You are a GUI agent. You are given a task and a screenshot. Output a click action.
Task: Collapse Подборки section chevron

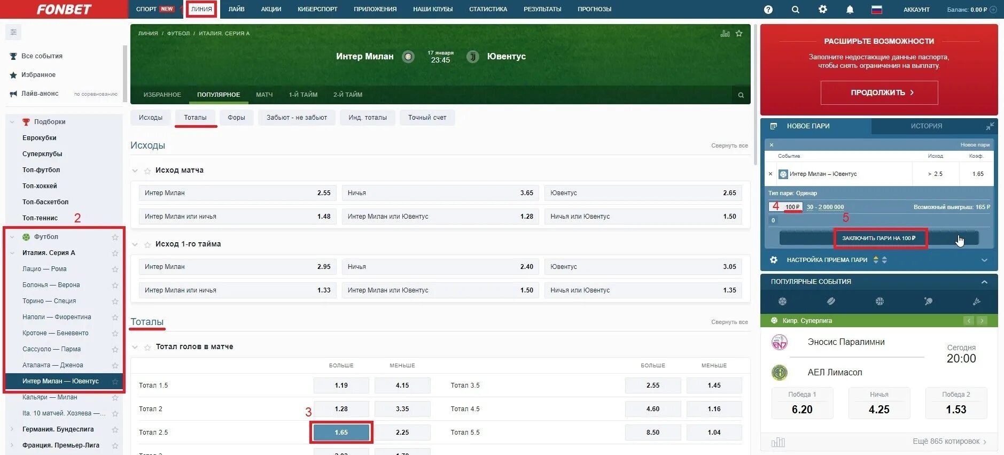pyautogui.click(x=12, y=122)
